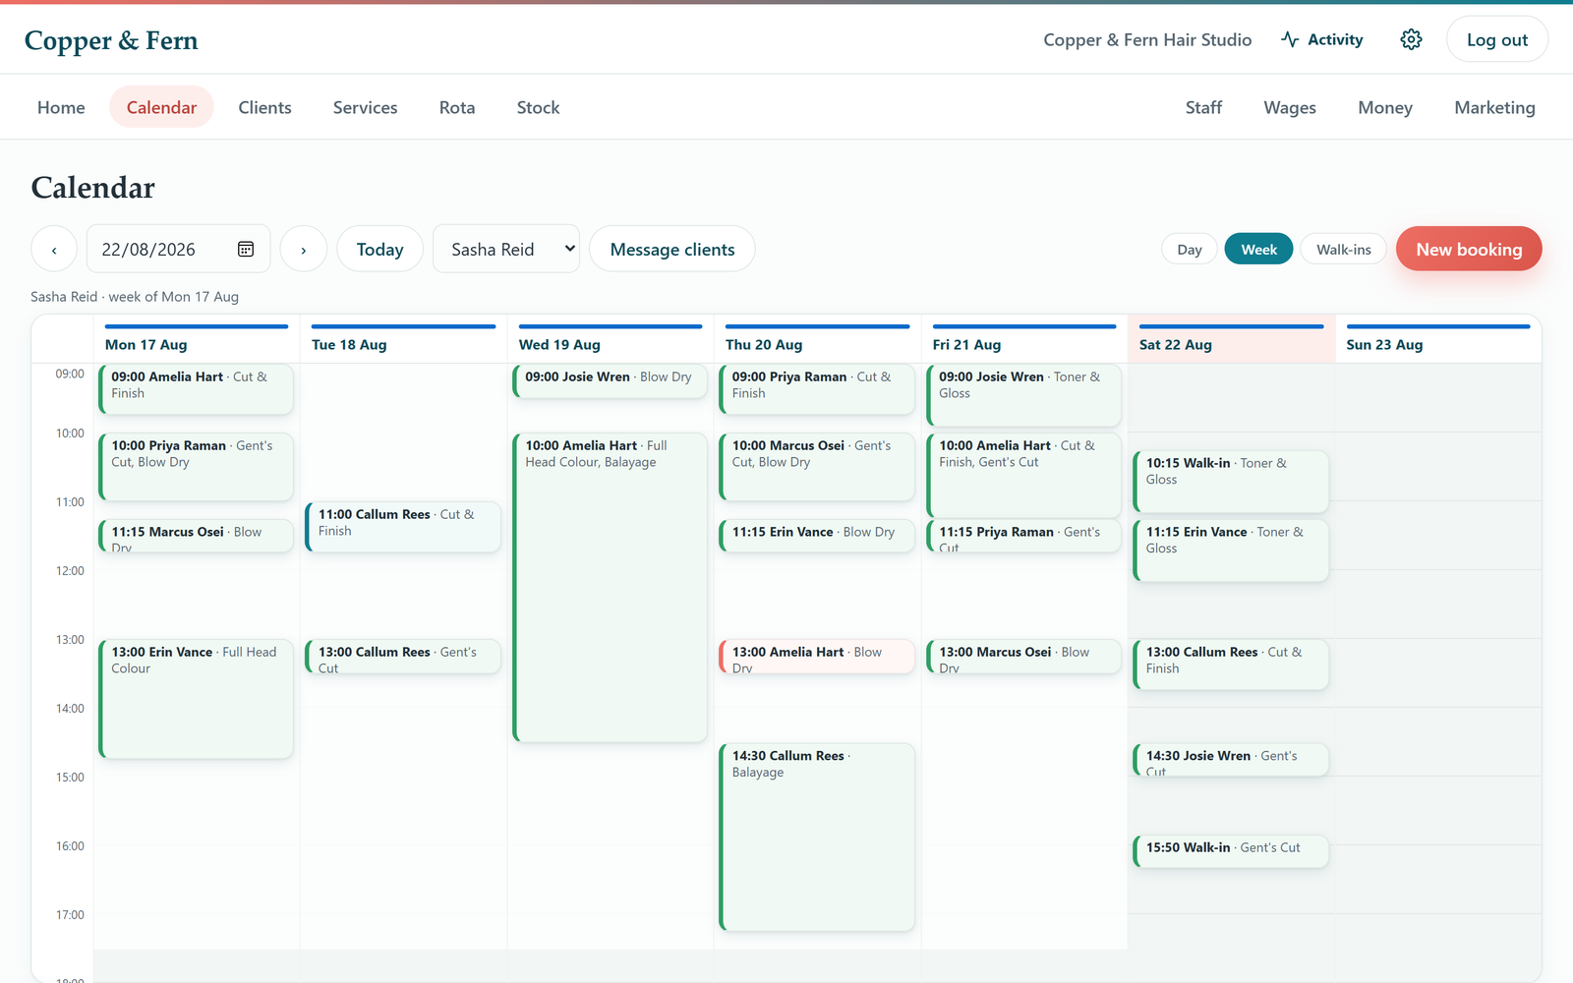Open the Rota tab
This screenshot has height=983, width=1573.
click(x=457, y=107)
